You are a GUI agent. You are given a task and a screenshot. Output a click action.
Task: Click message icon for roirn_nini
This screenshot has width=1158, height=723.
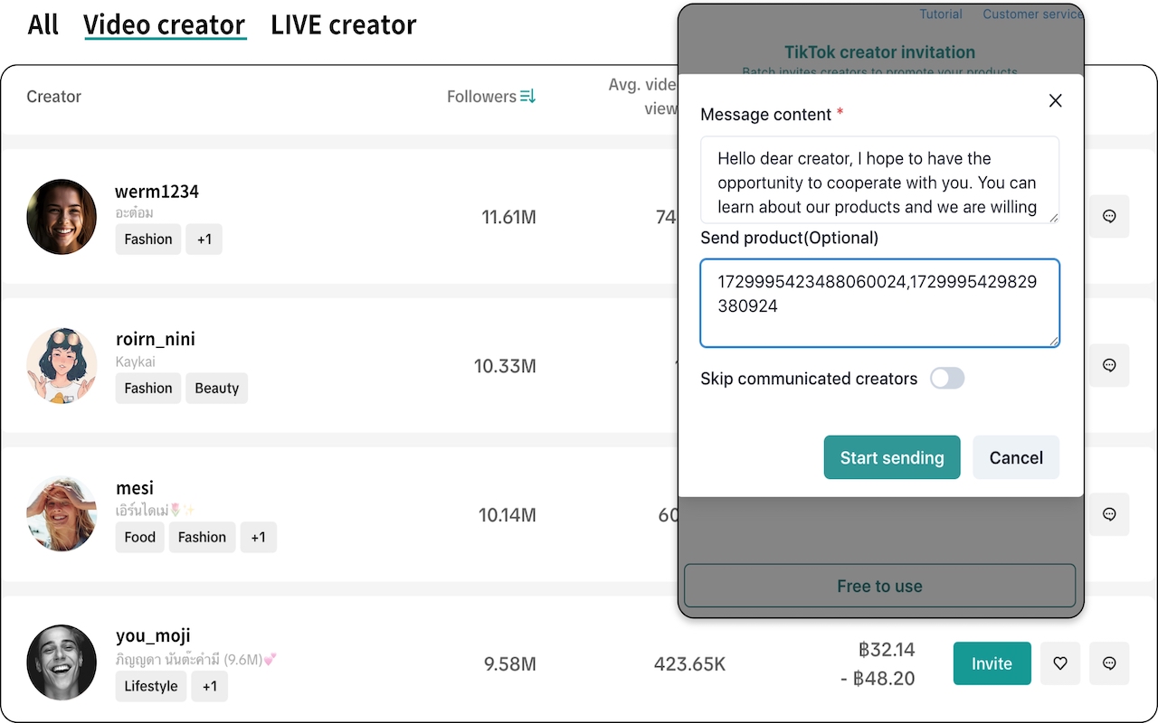coord(1109,366)
